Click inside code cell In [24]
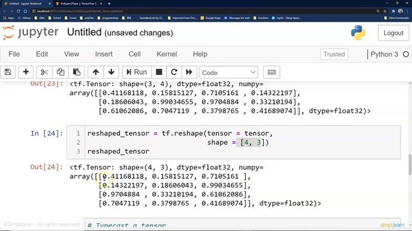The height and width of the screenshot is (231, 412). point(233,142)
